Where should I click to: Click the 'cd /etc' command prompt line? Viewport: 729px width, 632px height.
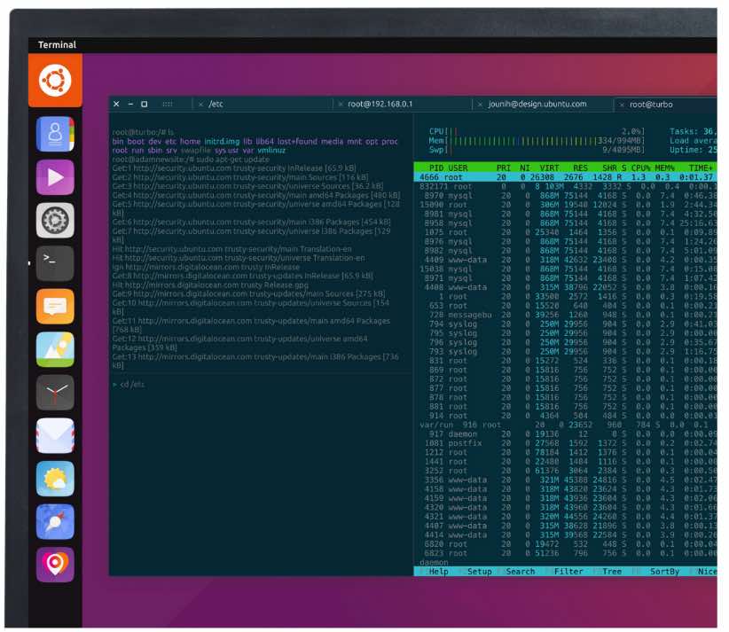[x=129, y=385]
